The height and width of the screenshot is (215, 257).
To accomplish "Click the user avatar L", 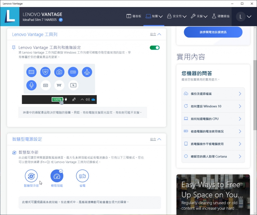I will [241, 16].
